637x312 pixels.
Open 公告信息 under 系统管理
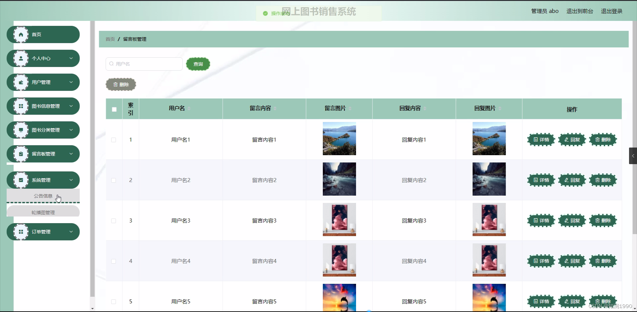click(x=43, y=196)
